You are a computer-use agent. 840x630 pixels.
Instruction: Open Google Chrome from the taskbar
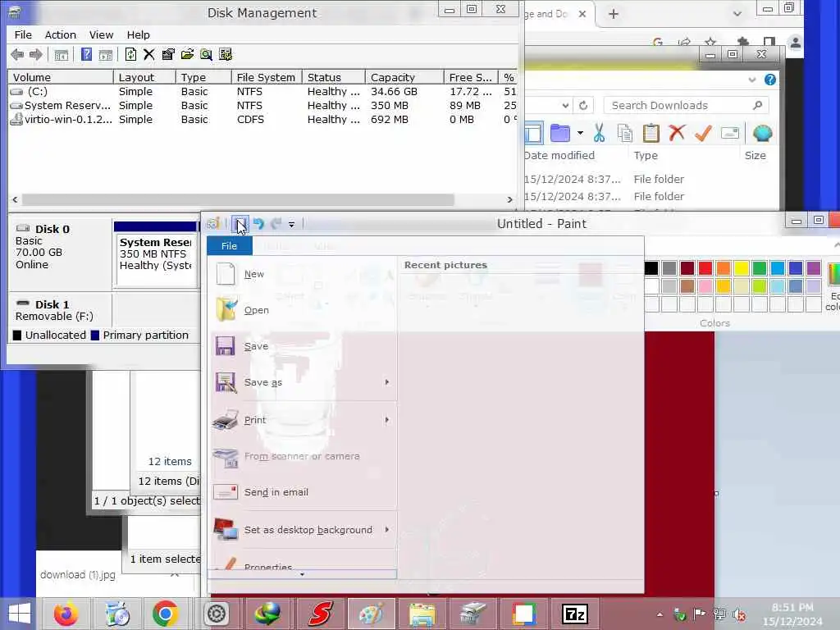point(165,614)
